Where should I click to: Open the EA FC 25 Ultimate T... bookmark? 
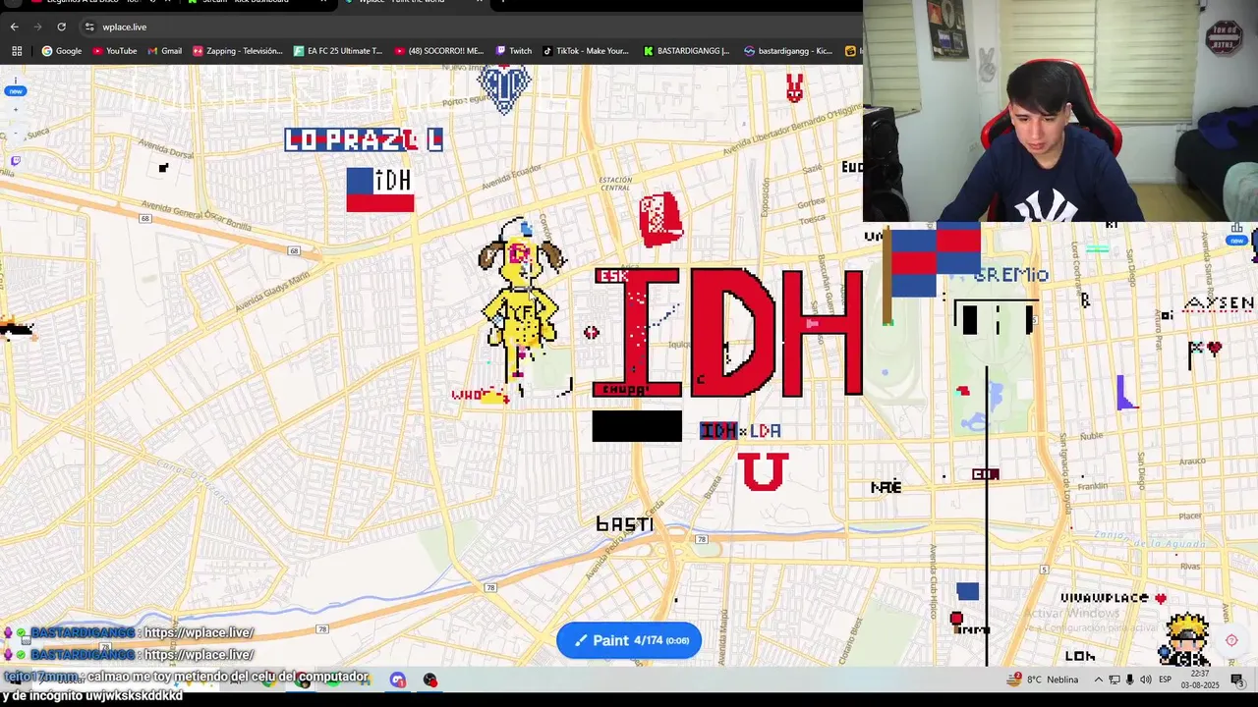click(337, 51)
